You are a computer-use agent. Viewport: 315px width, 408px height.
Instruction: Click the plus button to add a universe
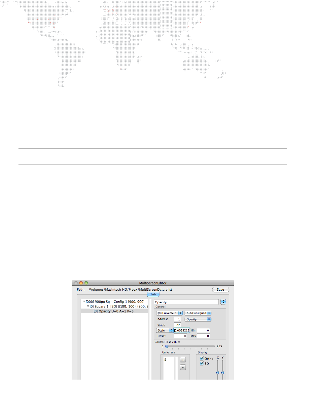[x=183, y=360]
